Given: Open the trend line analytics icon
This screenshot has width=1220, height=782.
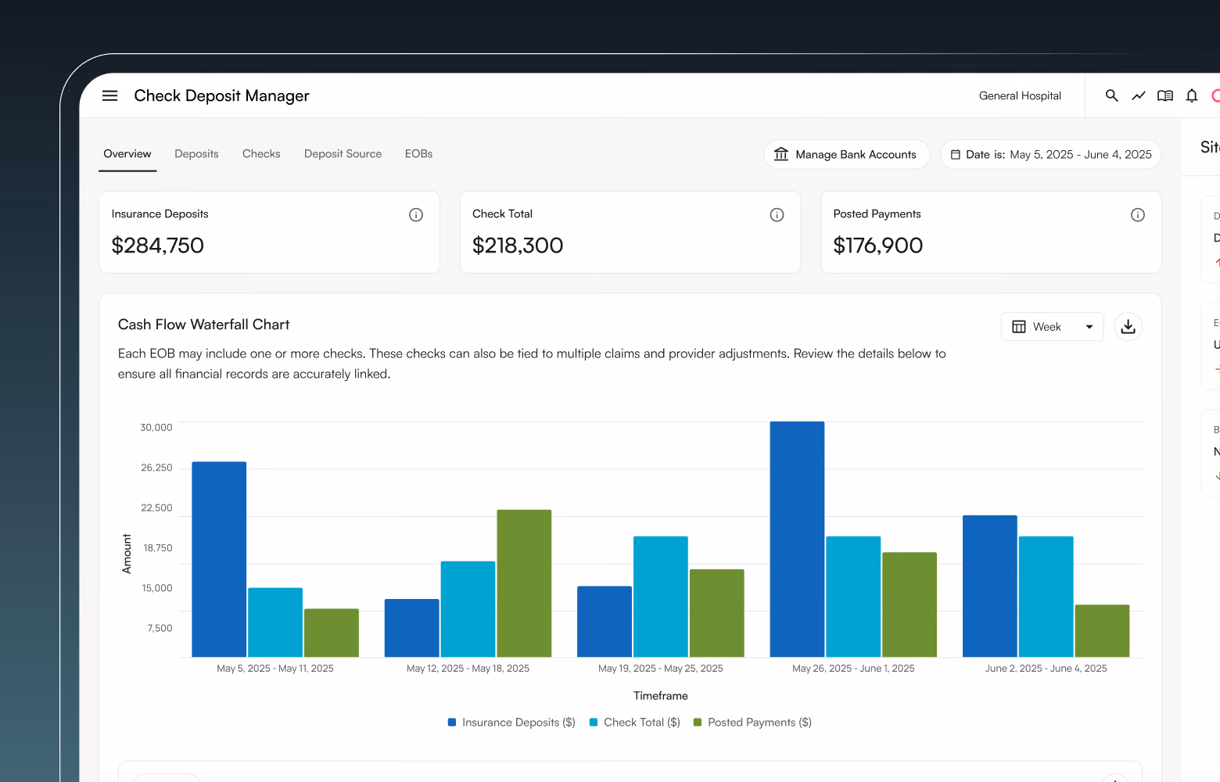Looking at the screenshot, I should click(1139, 95).
